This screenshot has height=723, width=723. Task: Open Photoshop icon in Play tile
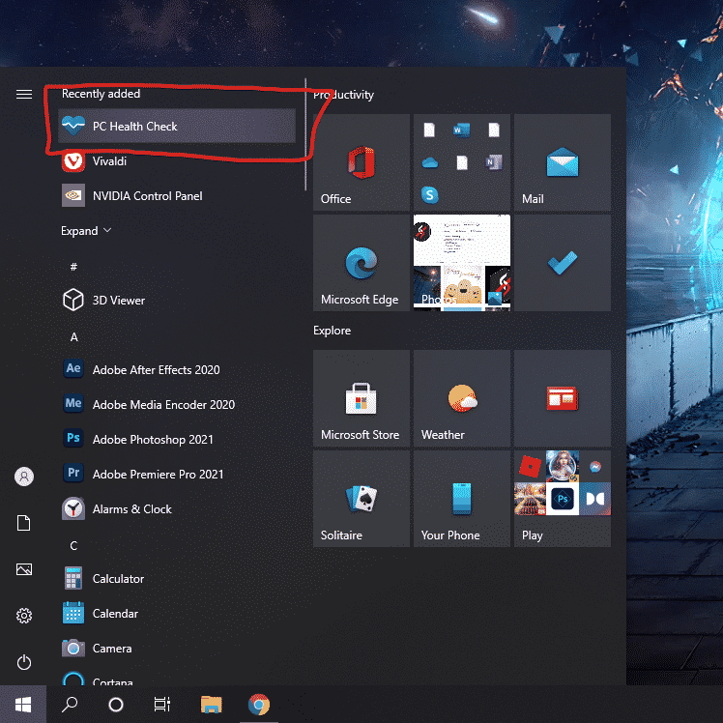click(x=563, y=499)
